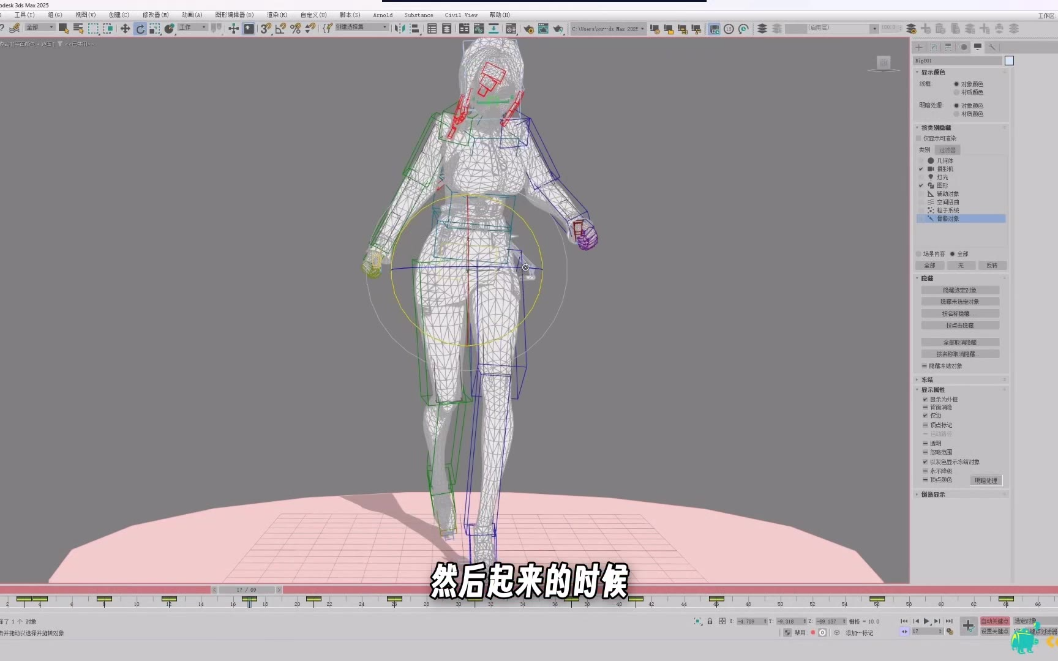Viewport: 1058px width, 661px height.
Task: Toggle the angle snap icon
Action: click(280, 29)
